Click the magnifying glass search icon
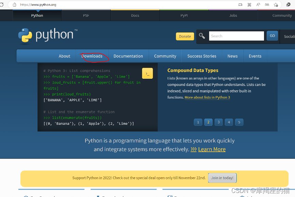The height and width of the screenshot is (197, 295). [202, 35]
